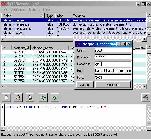The width and height of the screenshot is (151, 139).
Task: Select the element_name table row
Action: click(74, 20)
